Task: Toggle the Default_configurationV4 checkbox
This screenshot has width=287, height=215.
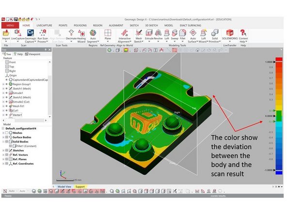Action: (x=3, y=128)
